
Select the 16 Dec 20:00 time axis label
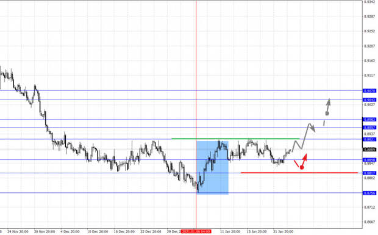pyautogui.click(x=124, y=231)
